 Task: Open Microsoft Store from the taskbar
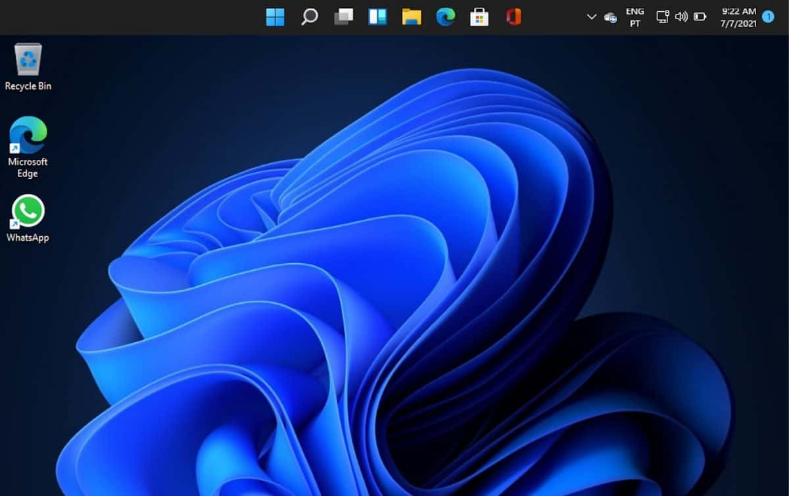[479, 17]
